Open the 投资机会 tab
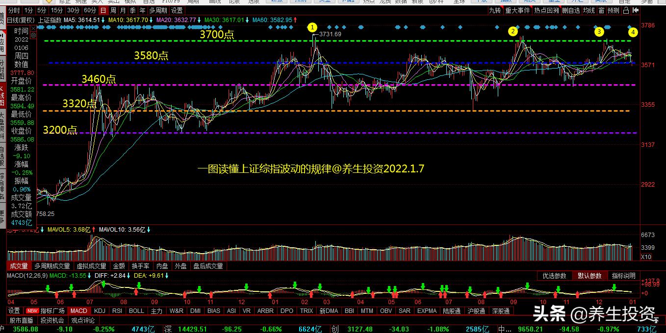Viewport: 666px width, 333px height. coord(52,320)
